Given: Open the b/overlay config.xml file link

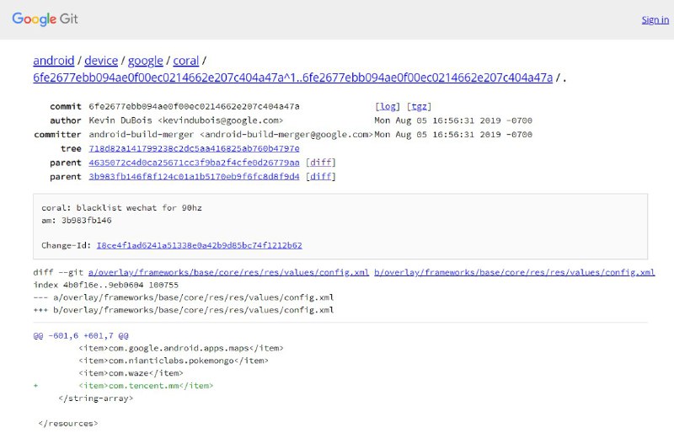Looking at the screenshot, I should point(514,272).
